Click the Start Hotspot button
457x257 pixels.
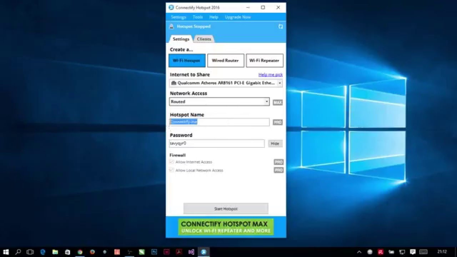coord(226,209)
